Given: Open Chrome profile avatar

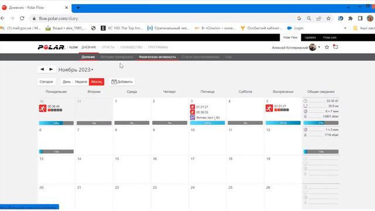Looking at the screenshot, I should 370,18.
